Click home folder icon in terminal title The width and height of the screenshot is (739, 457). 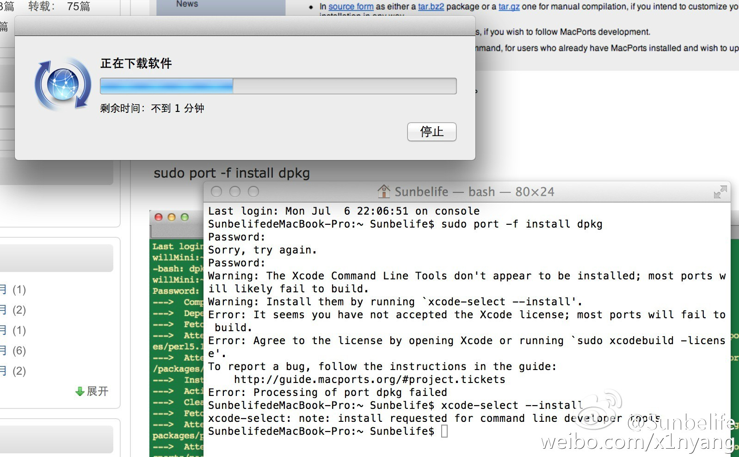384,191
